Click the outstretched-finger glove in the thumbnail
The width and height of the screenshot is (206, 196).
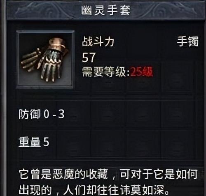(x=31, y=60)
